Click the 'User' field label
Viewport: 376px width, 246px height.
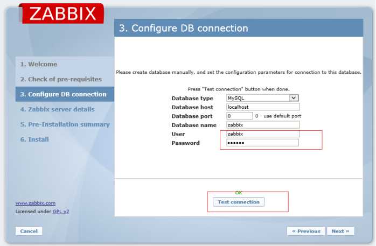click(178, 134)
